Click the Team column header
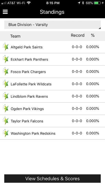105x187 pixels. (15, 36)
